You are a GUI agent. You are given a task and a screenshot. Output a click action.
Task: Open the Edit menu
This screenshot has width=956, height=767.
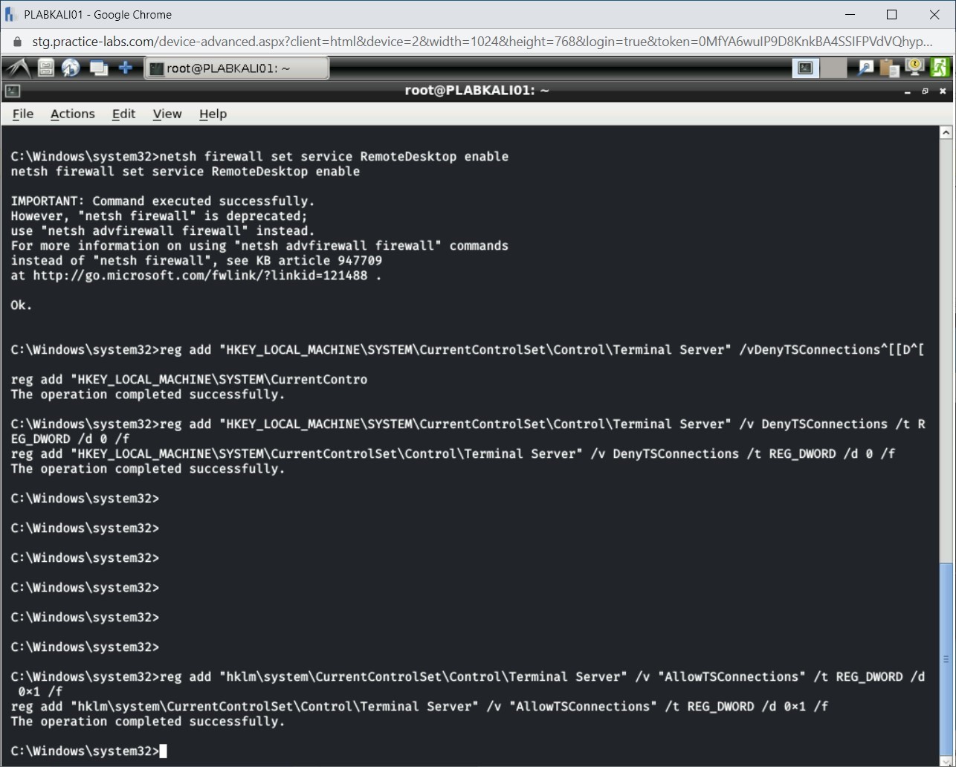(x=123, y=114)
